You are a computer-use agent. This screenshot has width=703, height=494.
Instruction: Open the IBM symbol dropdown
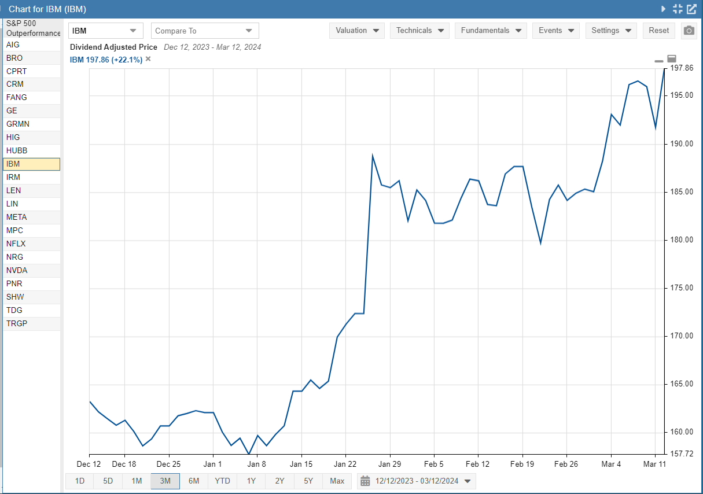tap(106, 31)
